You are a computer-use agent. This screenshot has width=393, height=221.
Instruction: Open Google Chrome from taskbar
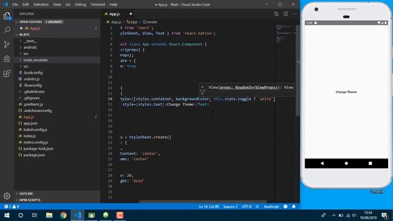[63, 215]
